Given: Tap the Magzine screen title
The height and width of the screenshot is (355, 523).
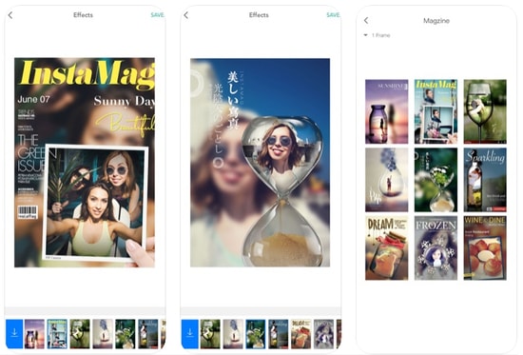Looking at the screenshot, I should tap(436, 21).
